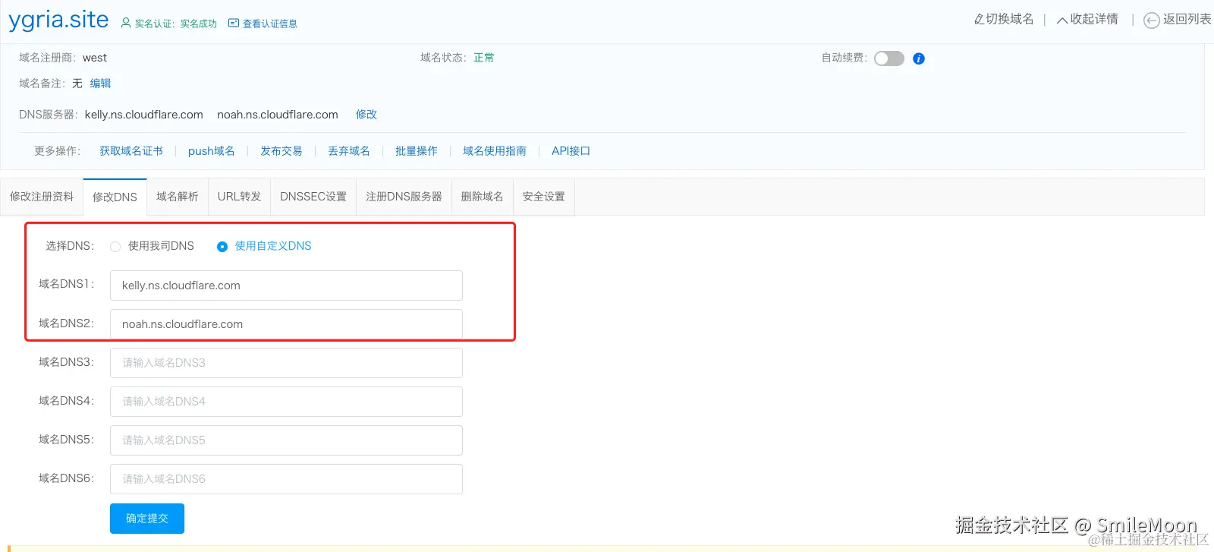Open the DNSSEC设置 tab

[x=313, y=197]
